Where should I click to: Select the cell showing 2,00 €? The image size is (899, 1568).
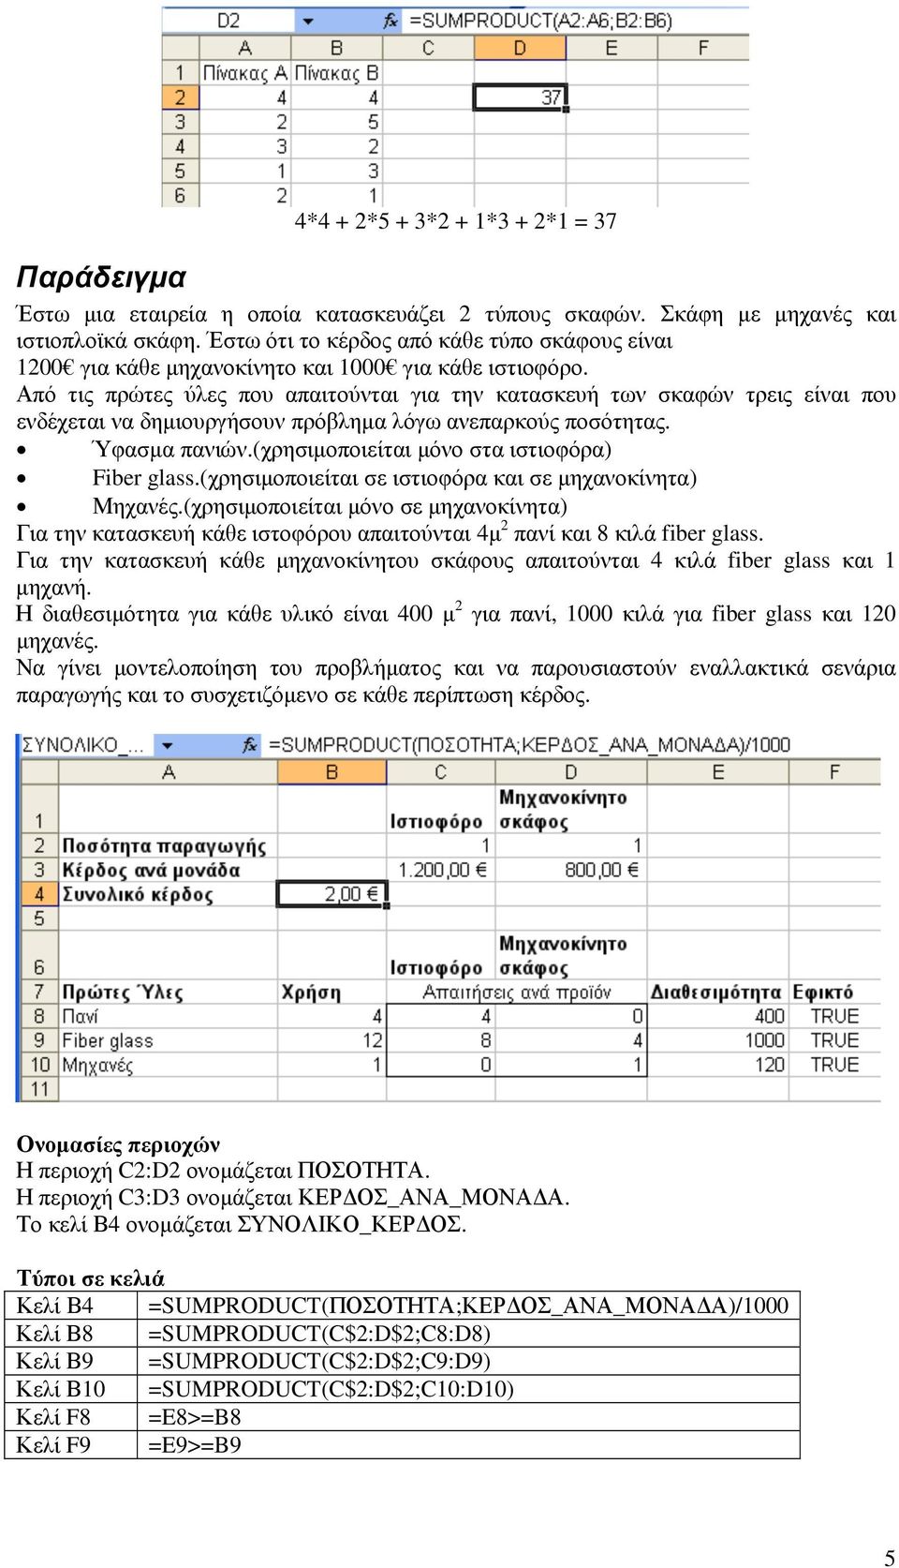tap(332, 894)
